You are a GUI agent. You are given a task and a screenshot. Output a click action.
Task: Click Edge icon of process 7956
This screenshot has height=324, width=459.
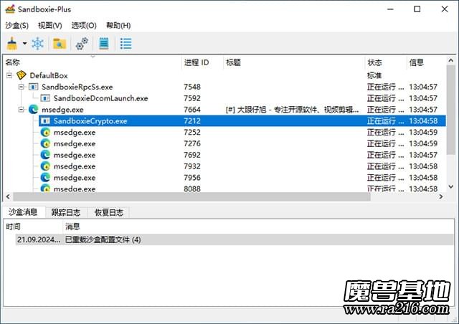[45, 177]
